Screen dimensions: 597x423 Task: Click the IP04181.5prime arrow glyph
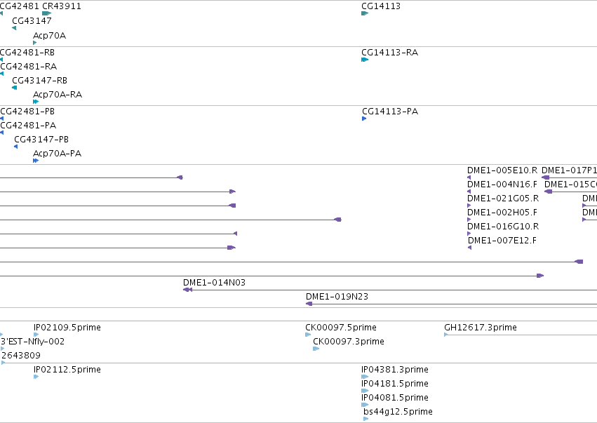point(365,391)
